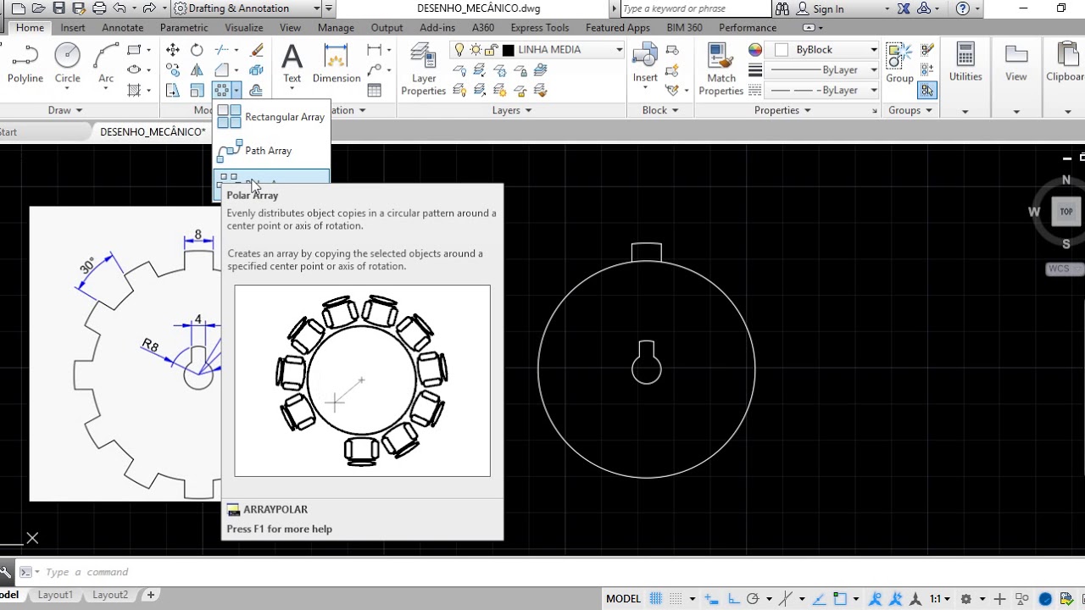This screenshot has width=1085, height=610.
Task: Open the Layout1 tab
Action: 55,596
